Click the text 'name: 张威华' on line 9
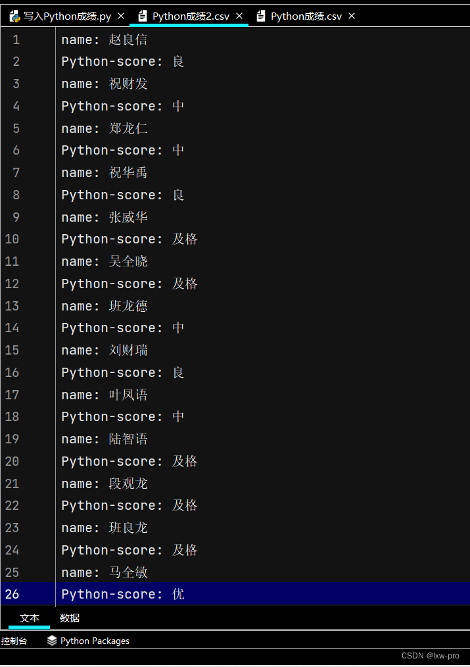This screenshot has width=470, height=667. (x=105, y=217)
